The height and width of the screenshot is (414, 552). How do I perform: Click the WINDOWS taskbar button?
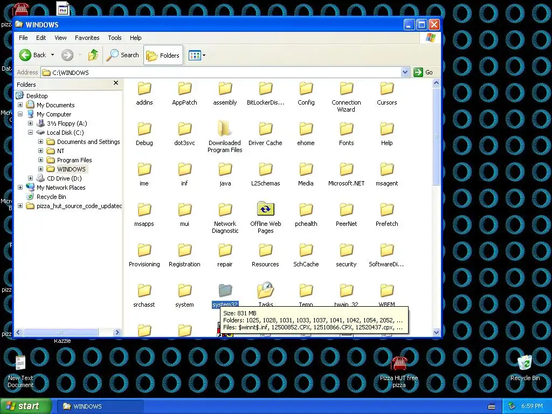pyautogui.click(x=100, y=406)
